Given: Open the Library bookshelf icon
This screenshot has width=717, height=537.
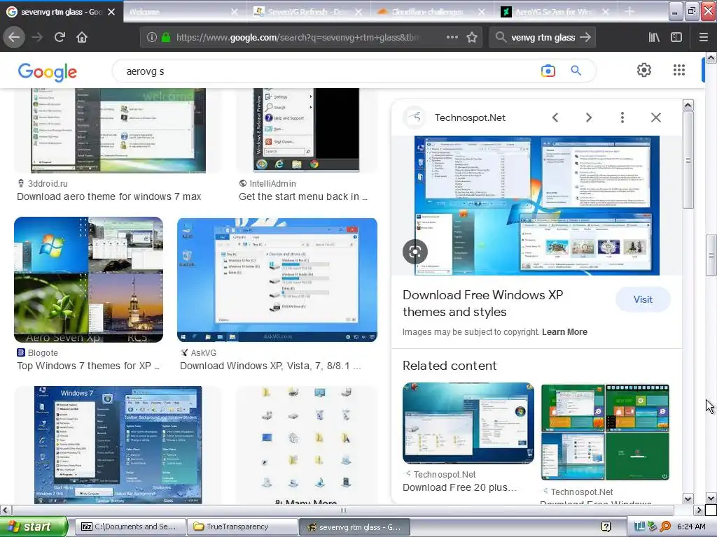Looking at the screenshot, I should [655, 38].
